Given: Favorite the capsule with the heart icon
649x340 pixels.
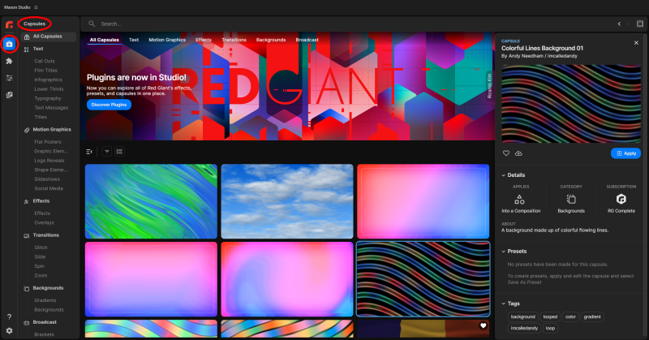Looking at the screenshot, I should coord(505,153).
